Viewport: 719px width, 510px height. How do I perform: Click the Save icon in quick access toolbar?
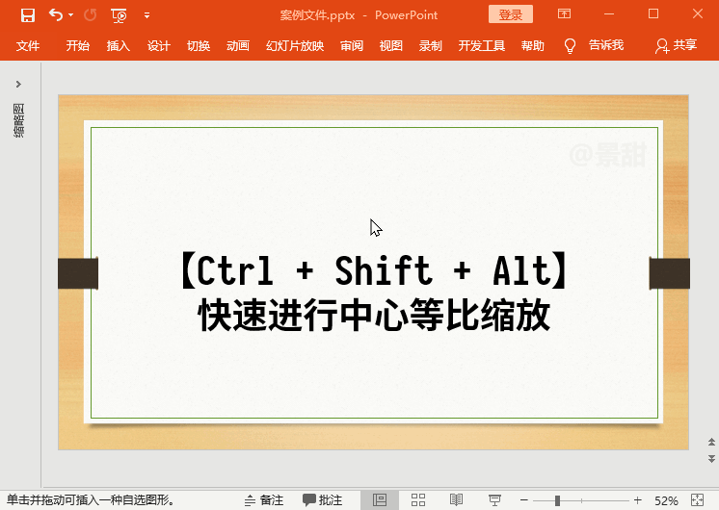tap(28, 15)
